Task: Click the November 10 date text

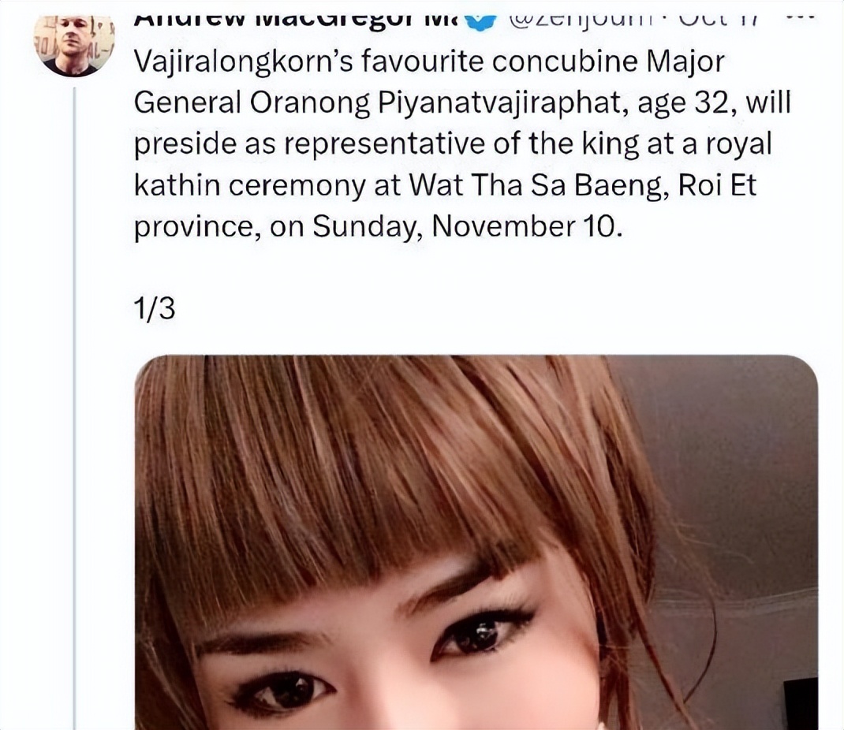Action: click(x=526, y=226)
